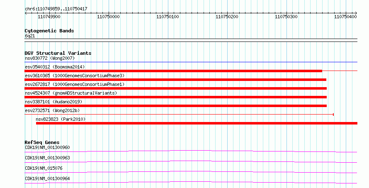Open the RefSeq Genes track title
Screen dimensions: 369x188
[42, 142]
